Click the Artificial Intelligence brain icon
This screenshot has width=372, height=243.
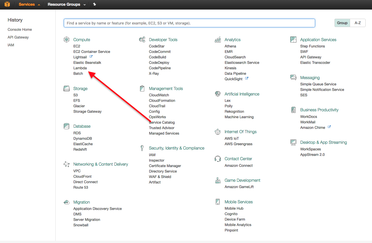point(218,94)
